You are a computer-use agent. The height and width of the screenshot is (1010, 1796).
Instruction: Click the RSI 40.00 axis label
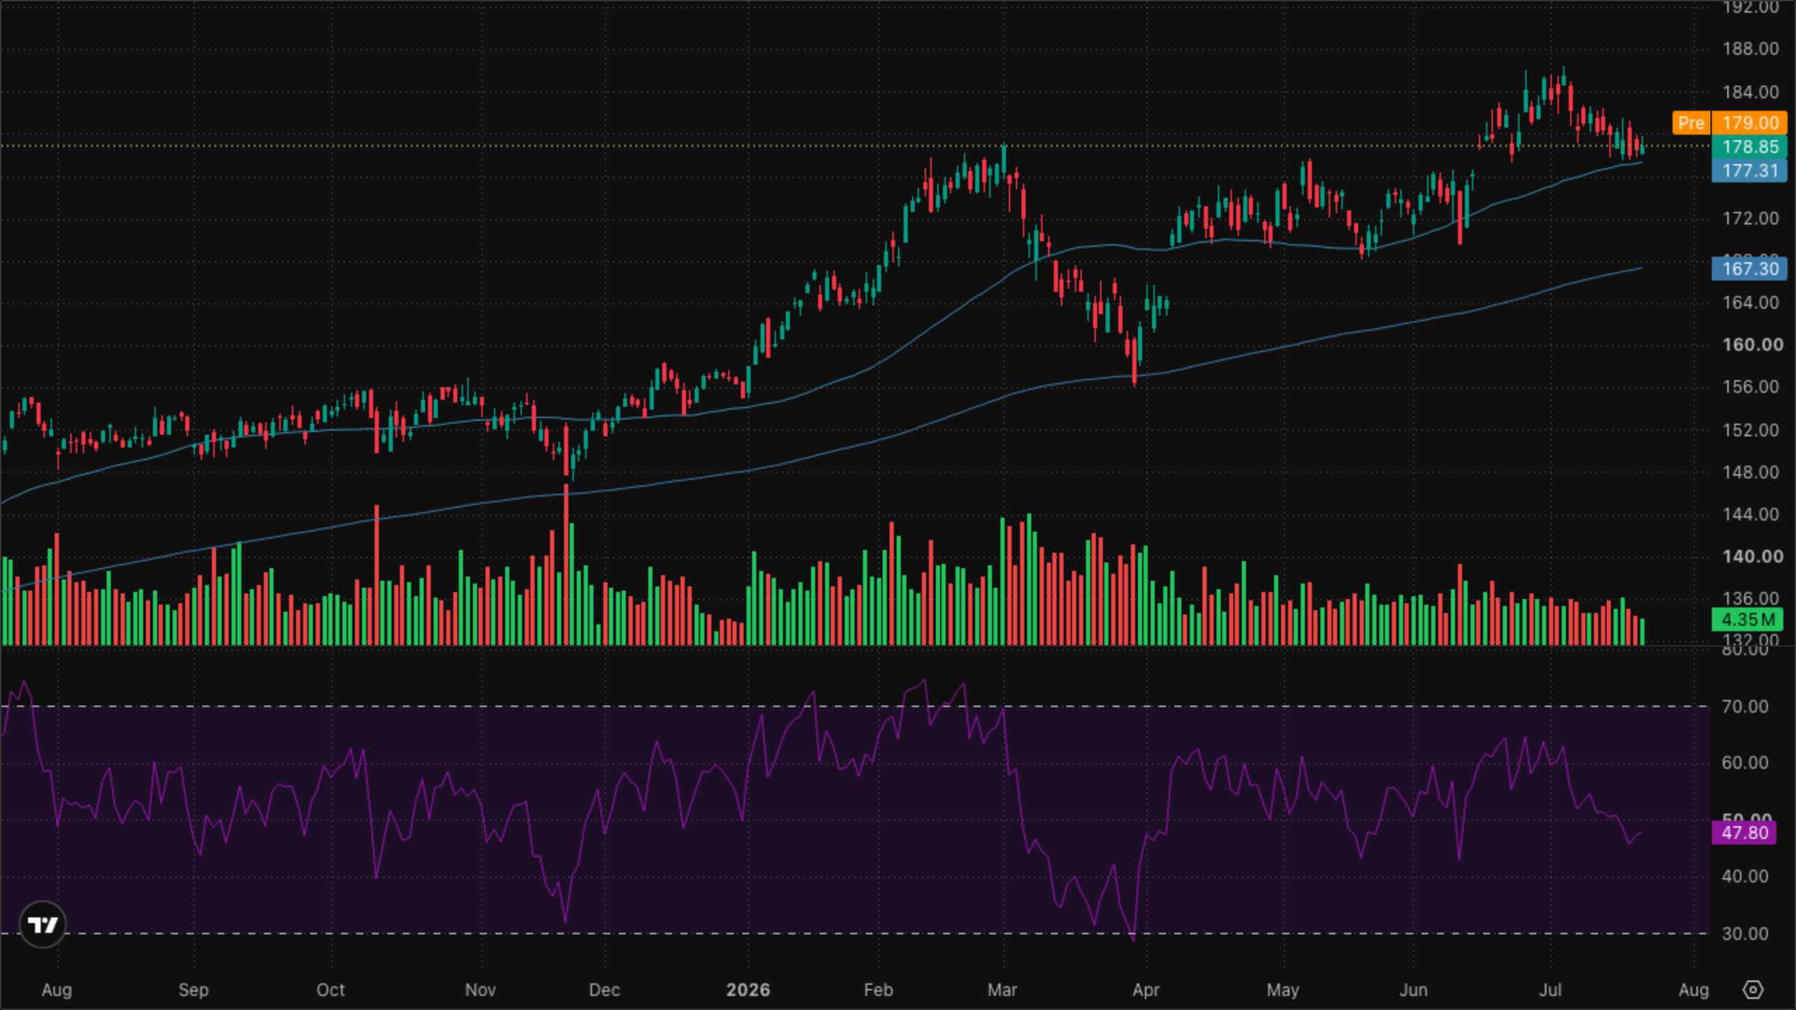(x=1745, y=876)
